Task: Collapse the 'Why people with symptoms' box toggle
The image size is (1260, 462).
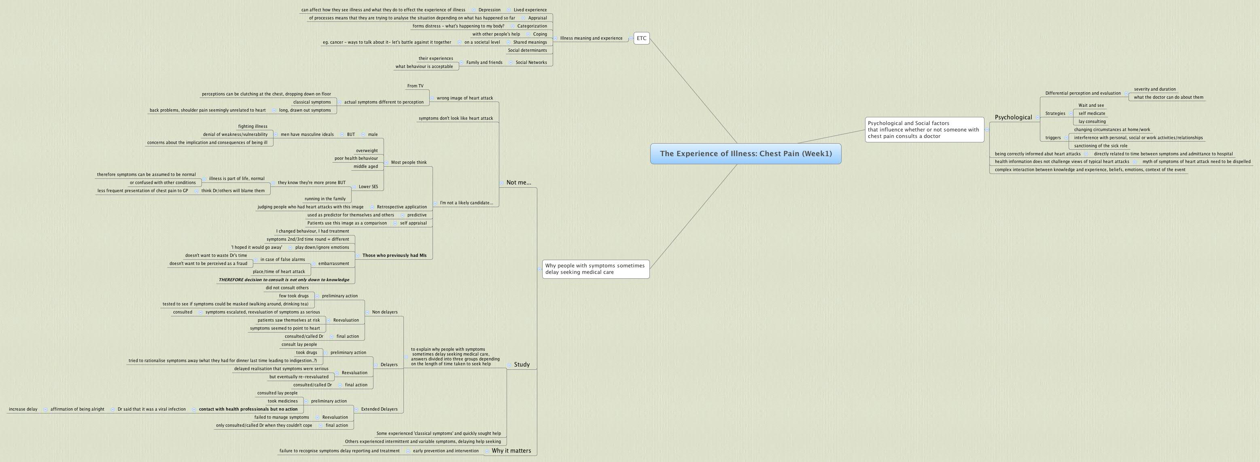Action: tap(540, 269)
